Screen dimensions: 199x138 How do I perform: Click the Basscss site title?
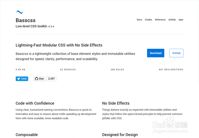click(x=25, y=20)
